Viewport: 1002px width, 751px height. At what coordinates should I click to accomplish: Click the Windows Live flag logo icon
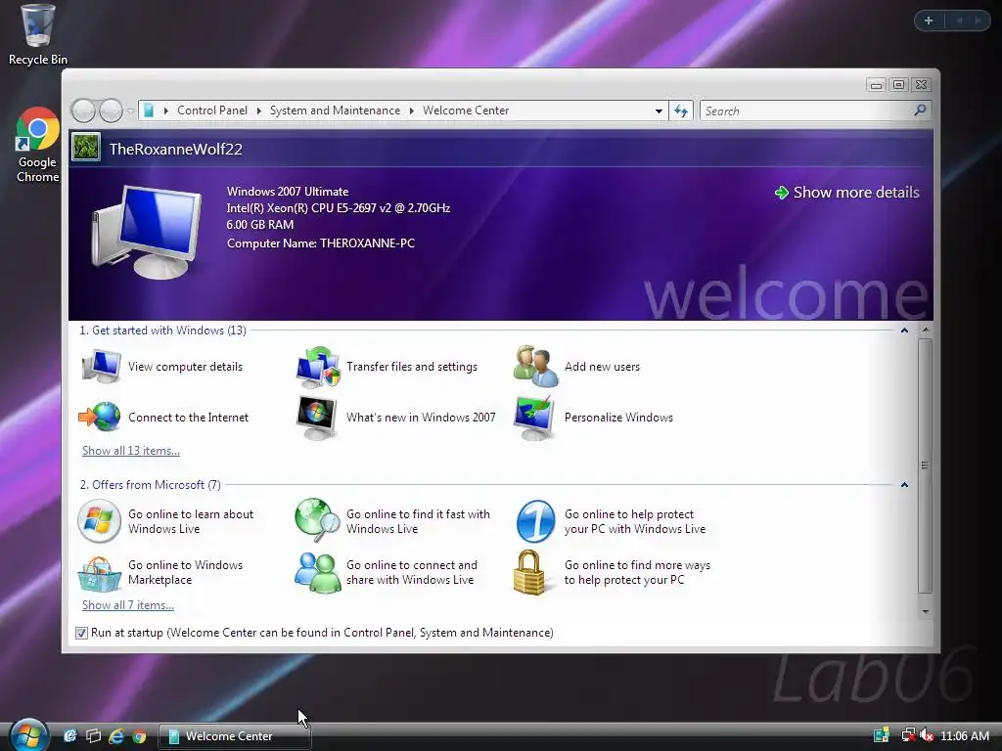[99, 521]
